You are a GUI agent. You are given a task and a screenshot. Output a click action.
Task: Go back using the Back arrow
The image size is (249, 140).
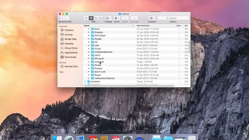click(x=63, y=18)
